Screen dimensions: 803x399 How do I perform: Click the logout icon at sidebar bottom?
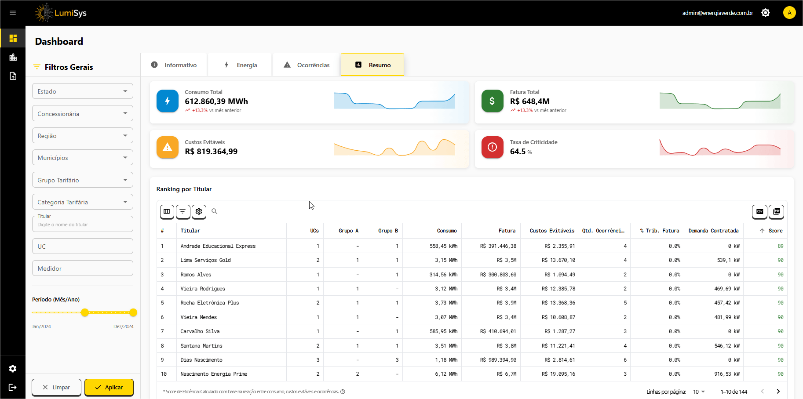(13, 387)
